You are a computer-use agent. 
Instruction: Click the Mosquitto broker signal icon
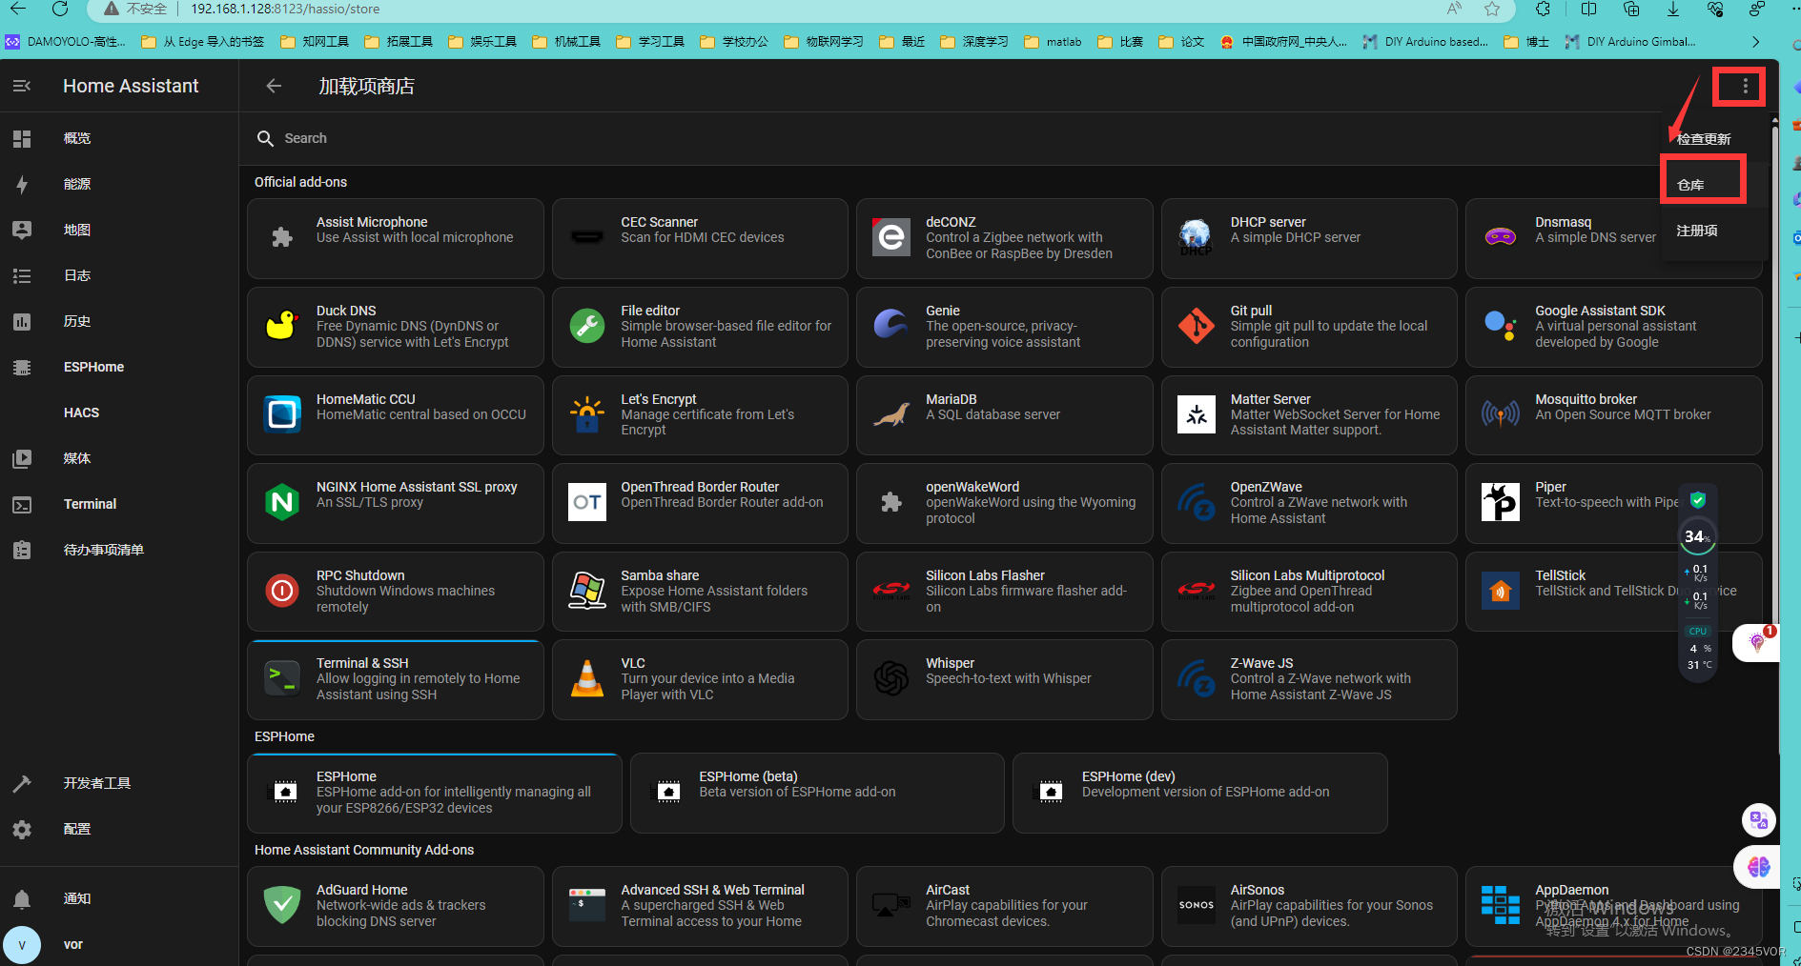click(x=1501, y=414)
